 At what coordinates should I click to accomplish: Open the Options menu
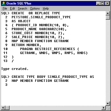point(35,8)
